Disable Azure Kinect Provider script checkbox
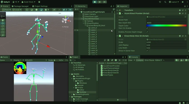The width and height of the screenshot is (189, 104). click(x=123, y=14)
